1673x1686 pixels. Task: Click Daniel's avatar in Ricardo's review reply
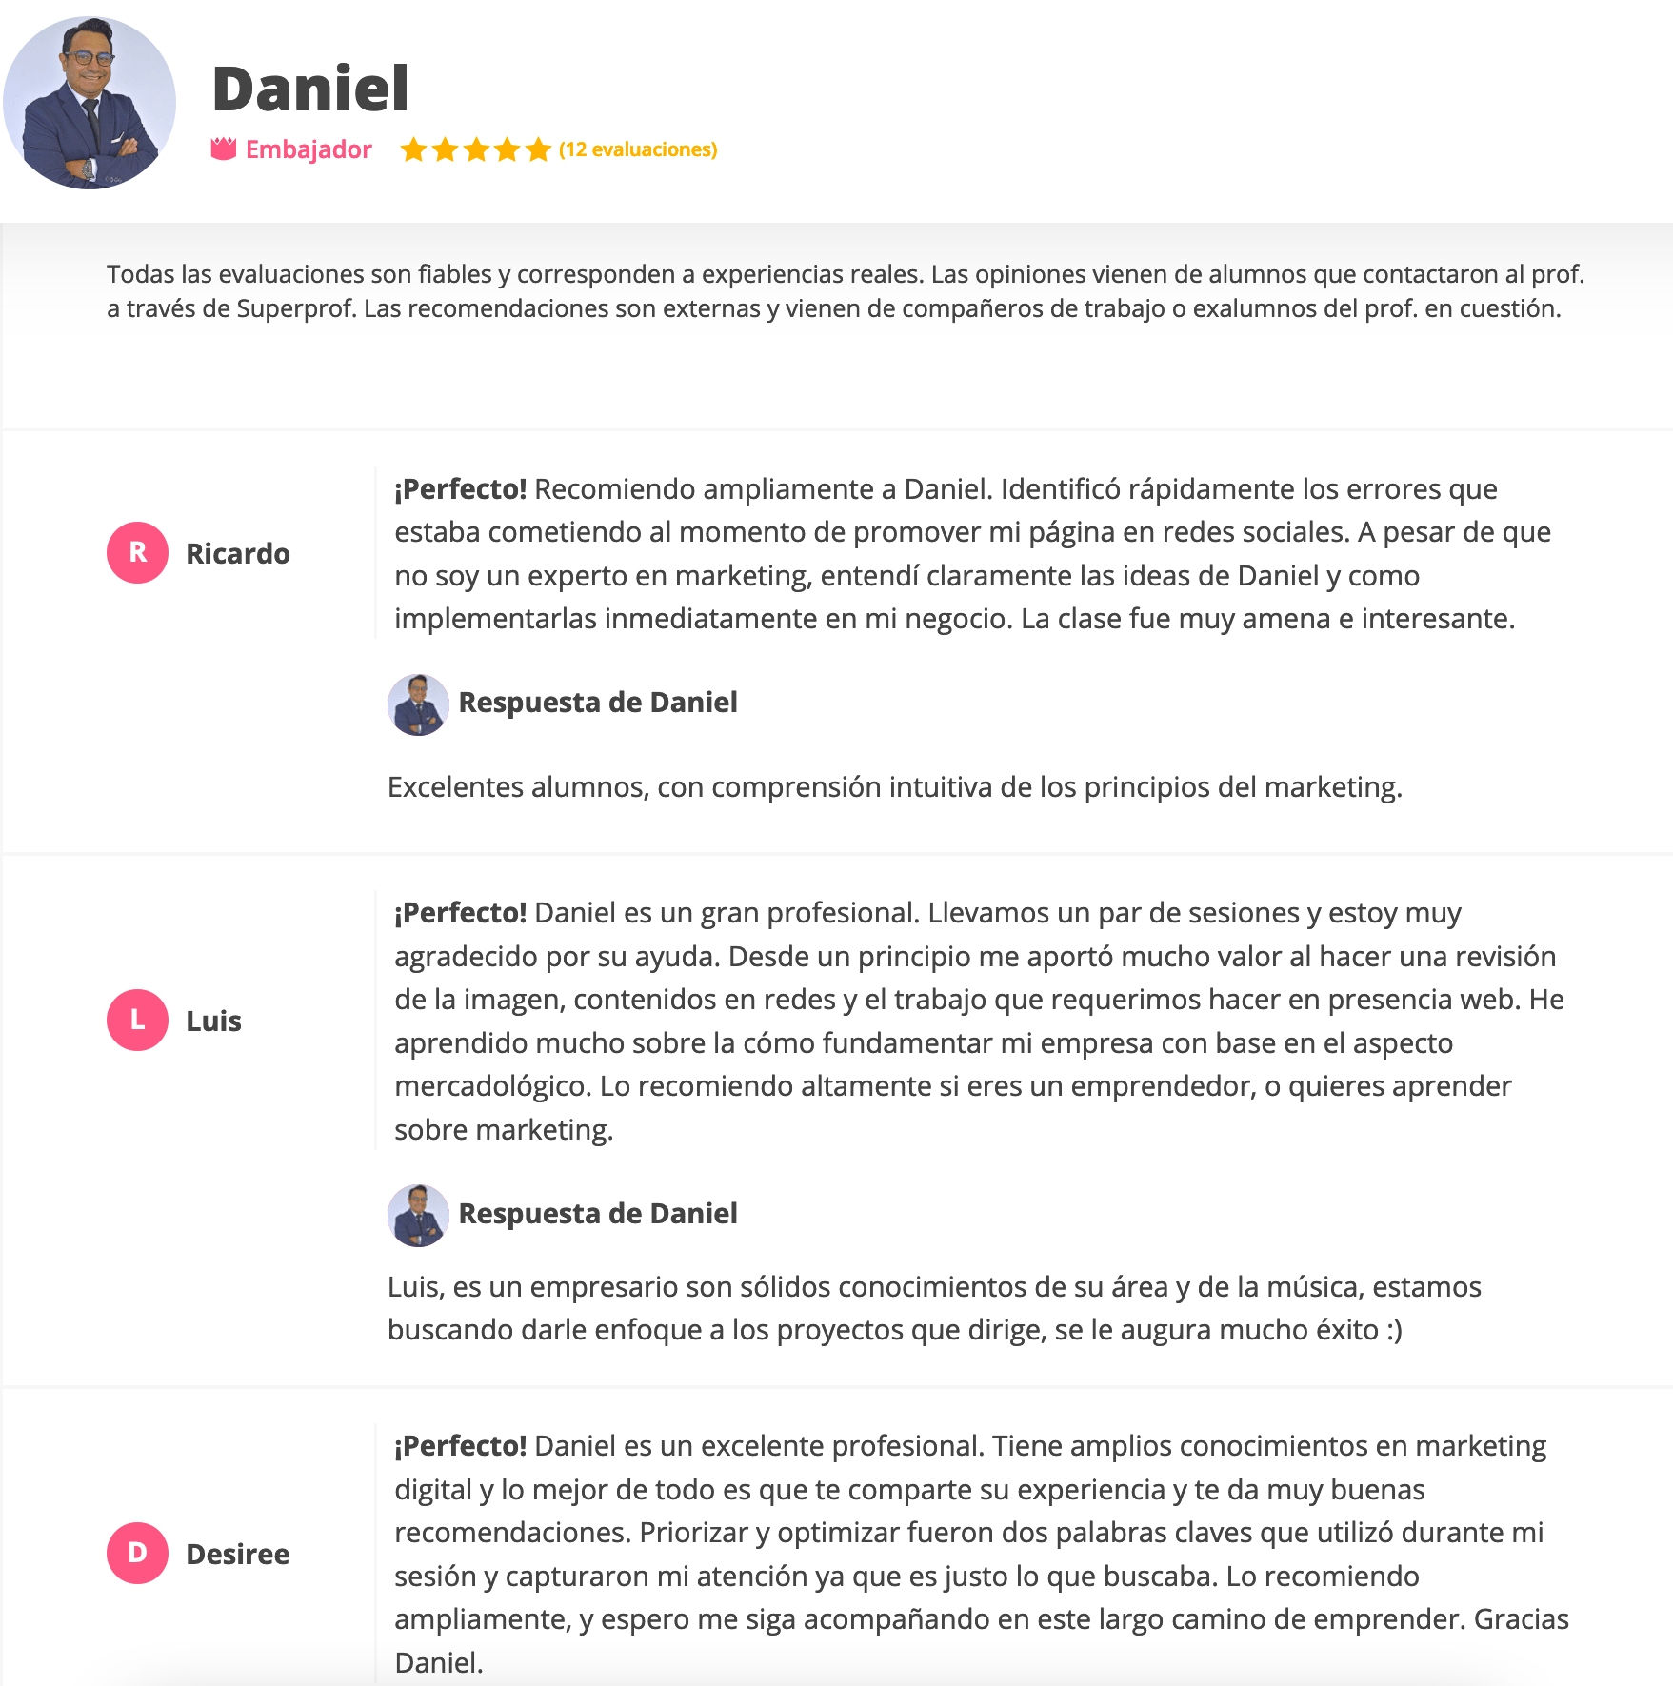click(x=418, y=704)
